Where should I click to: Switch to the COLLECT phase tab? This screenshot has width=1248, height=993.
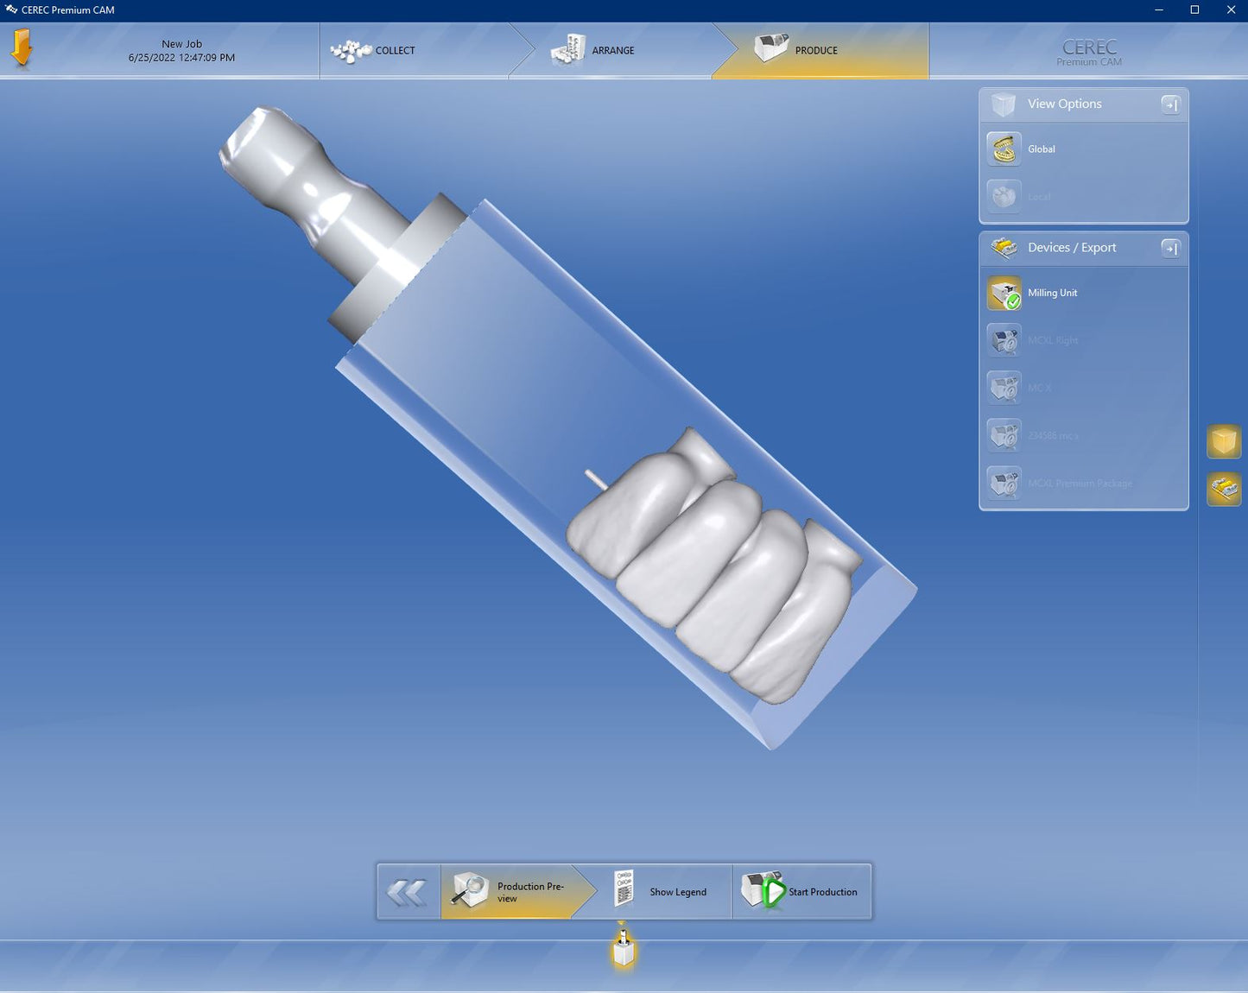click(x=376, y=51)
